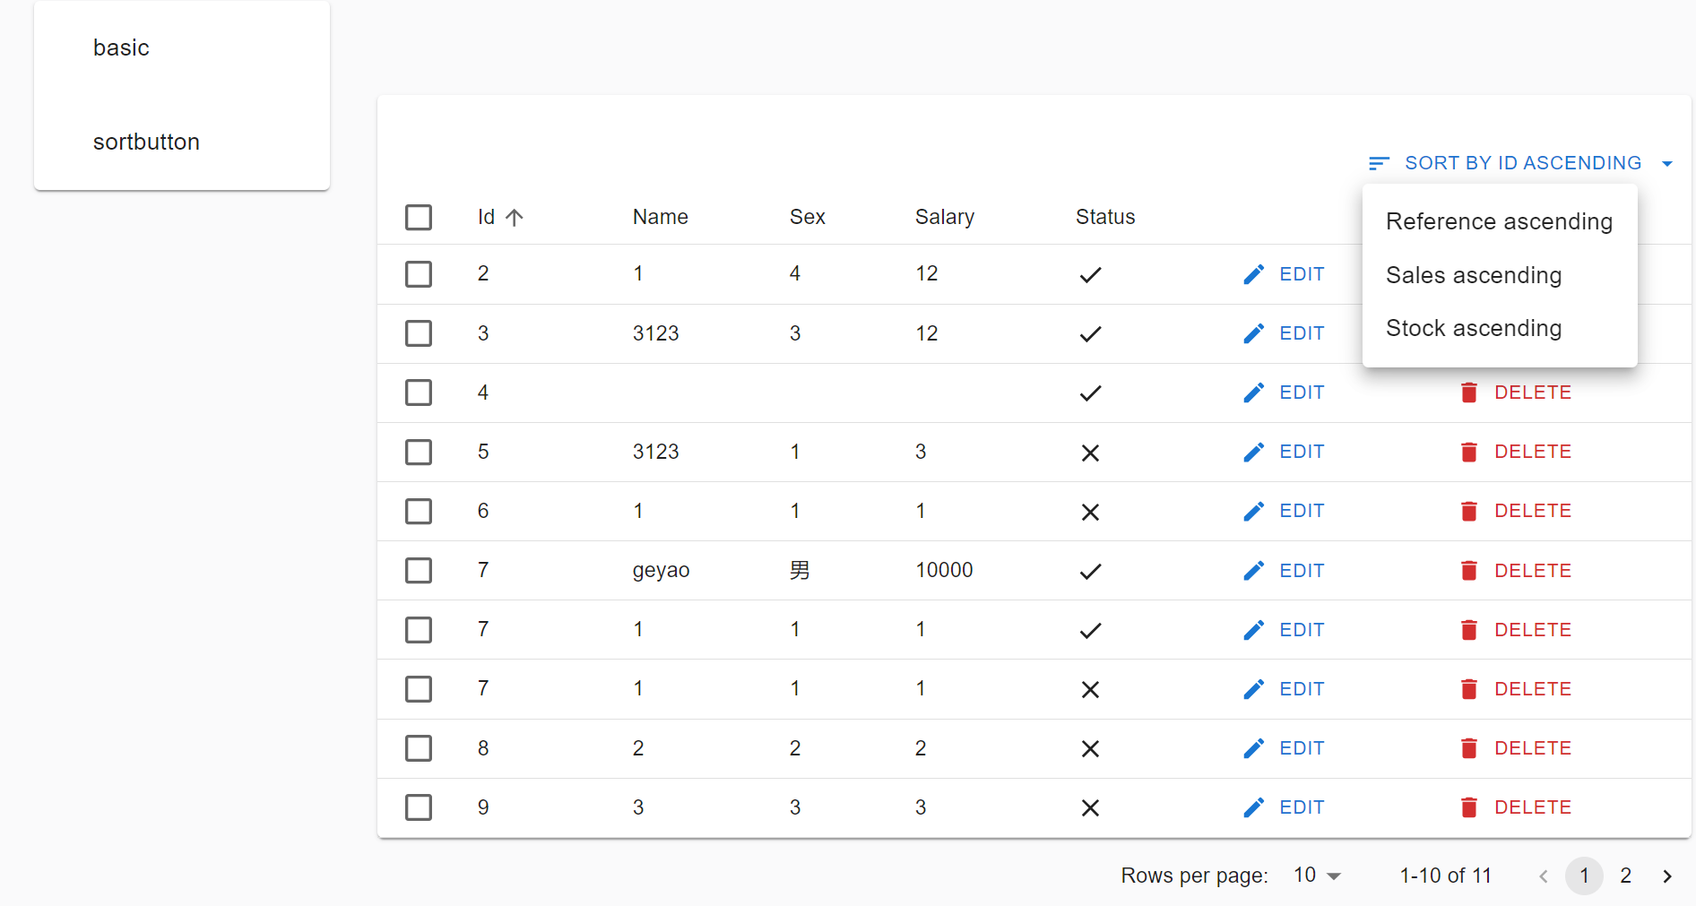The width and height of the screenshot is (1696, 906).
Task: Click the pencil icon on row Id 9
Action: click(1253, 807)
